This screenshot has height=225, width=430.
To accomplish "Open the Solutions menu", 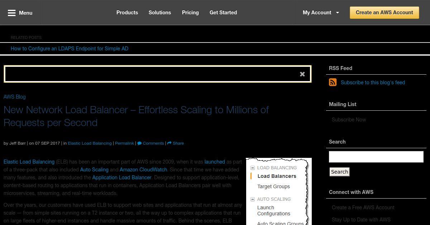I will (160, 12).
